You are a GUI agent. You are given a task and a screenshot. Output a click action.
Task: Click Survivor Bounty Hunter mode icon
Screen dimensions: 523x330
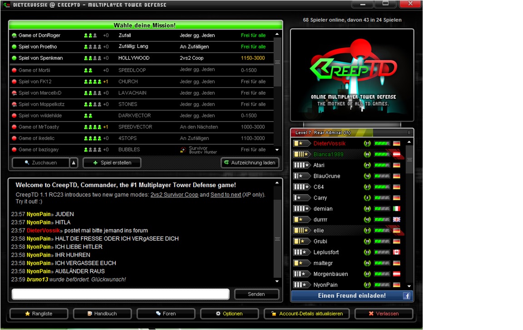pos(183,150)
